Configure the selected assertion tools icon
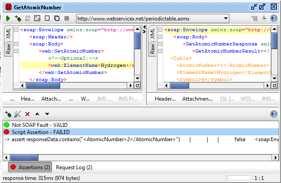The image size is (281, 183). tap(18, 114)
